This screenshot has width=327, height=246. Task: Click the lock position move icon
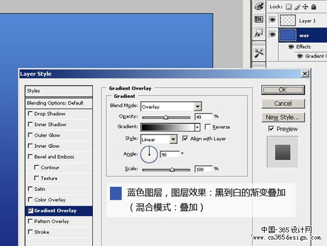click(x=306, y=7)
